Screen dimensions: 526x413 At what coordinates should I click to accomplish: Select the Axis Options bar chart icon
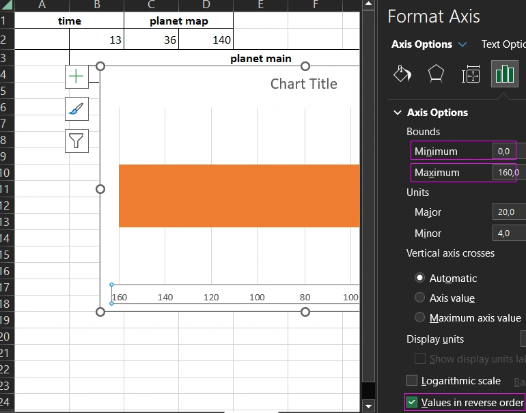[x=505, y=74]
